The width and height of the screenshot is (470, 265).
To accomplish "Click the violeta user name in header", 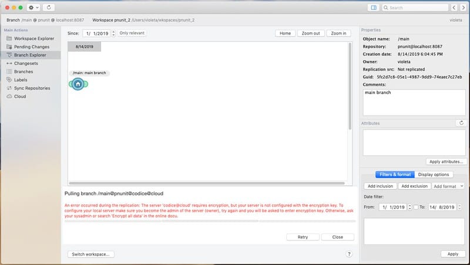I will point(456,21).
